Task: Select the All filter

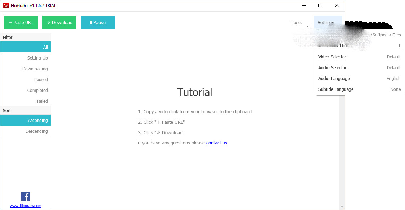Action: pos(26,47)
